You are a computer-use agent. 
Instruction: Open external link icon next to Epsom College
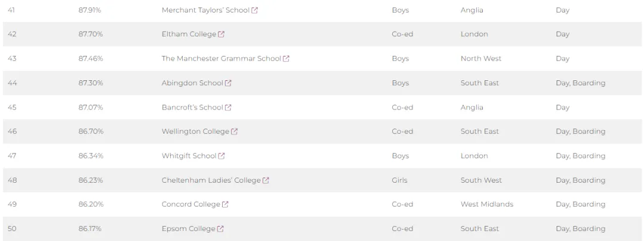[x=220, y=229]
